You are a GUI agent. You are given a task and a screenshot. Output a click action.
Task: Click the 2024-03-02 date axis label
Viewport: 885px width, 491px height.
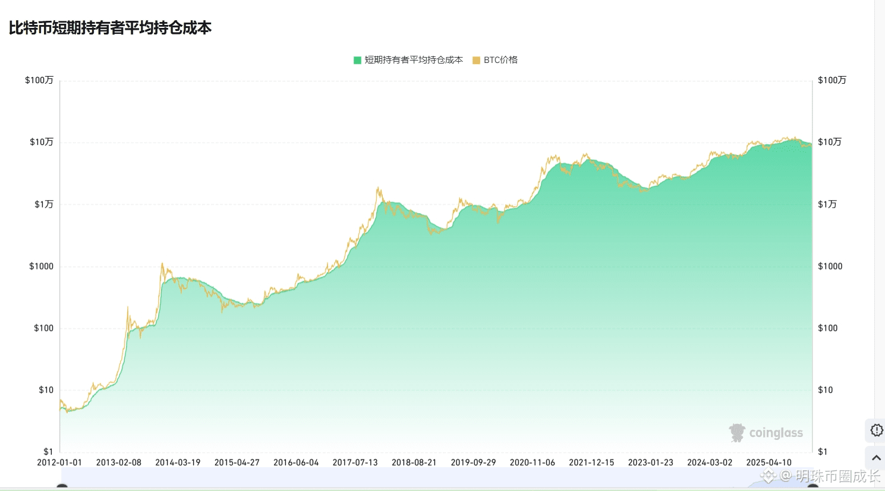click(710, 463)
